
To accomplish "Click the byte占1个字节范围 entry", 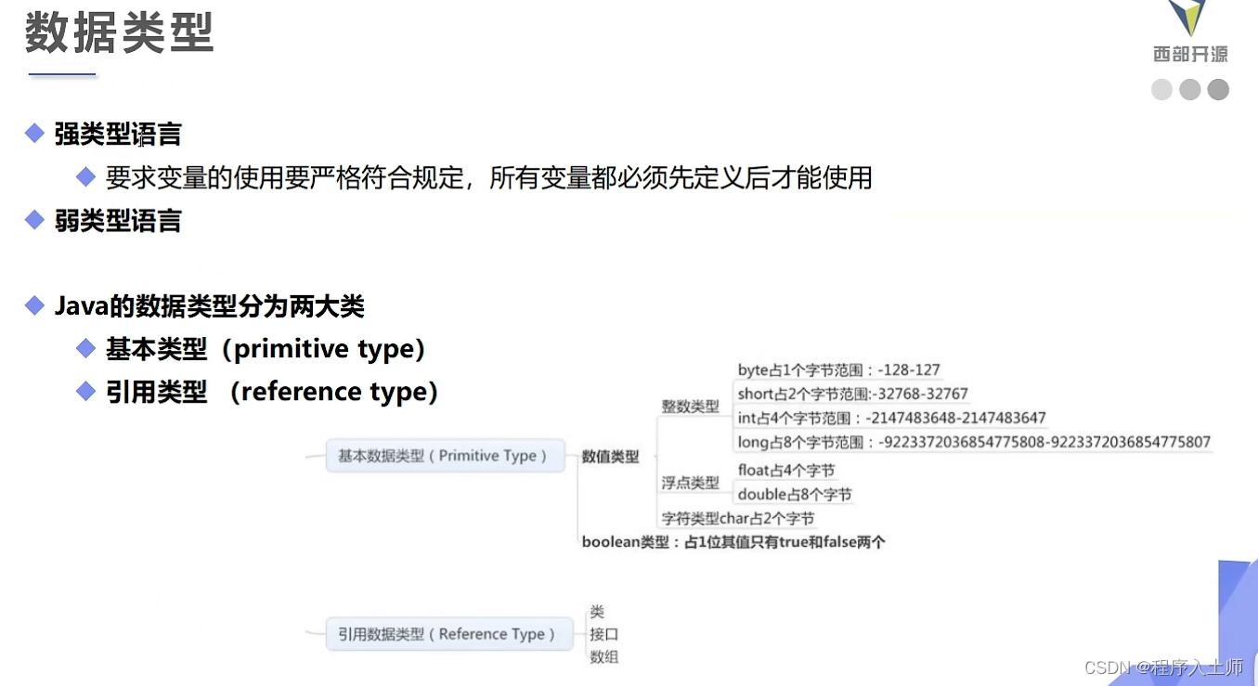I will point(839,370).
